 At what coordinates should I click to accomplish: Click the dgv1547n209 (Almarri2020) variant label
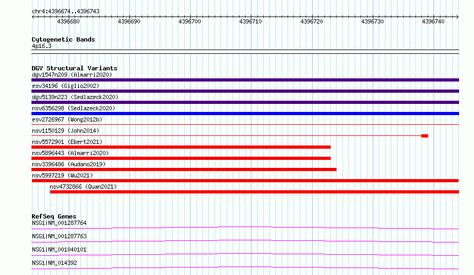click(x=72, y=75)
